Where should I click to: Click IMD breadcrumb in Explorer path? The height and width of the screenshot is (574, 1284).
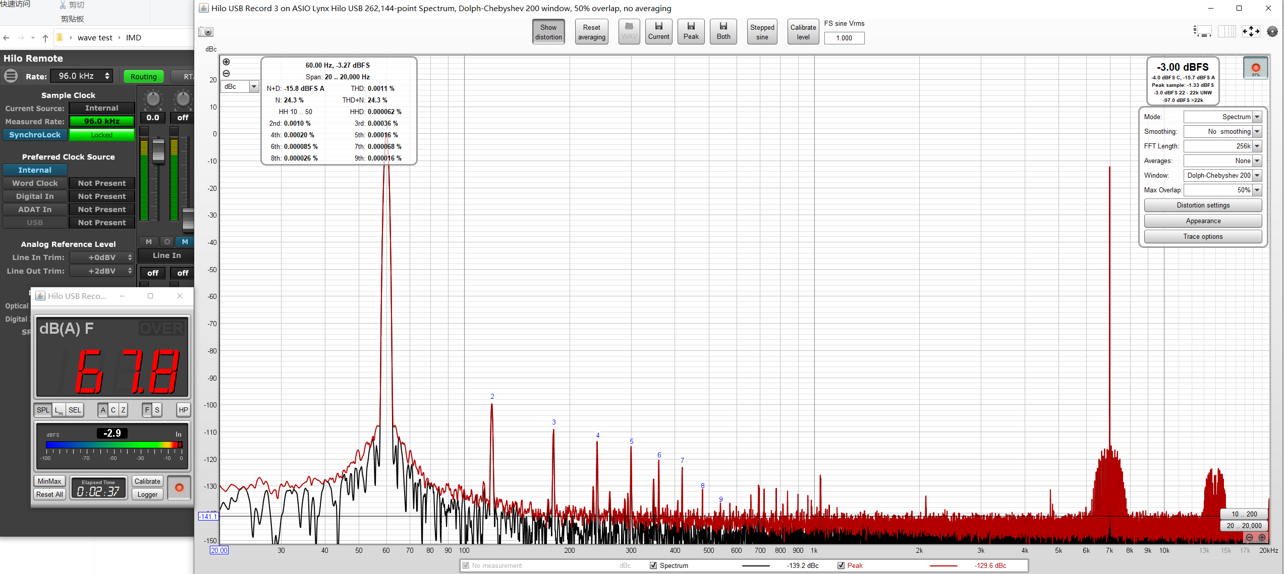[x=133, y=38]
